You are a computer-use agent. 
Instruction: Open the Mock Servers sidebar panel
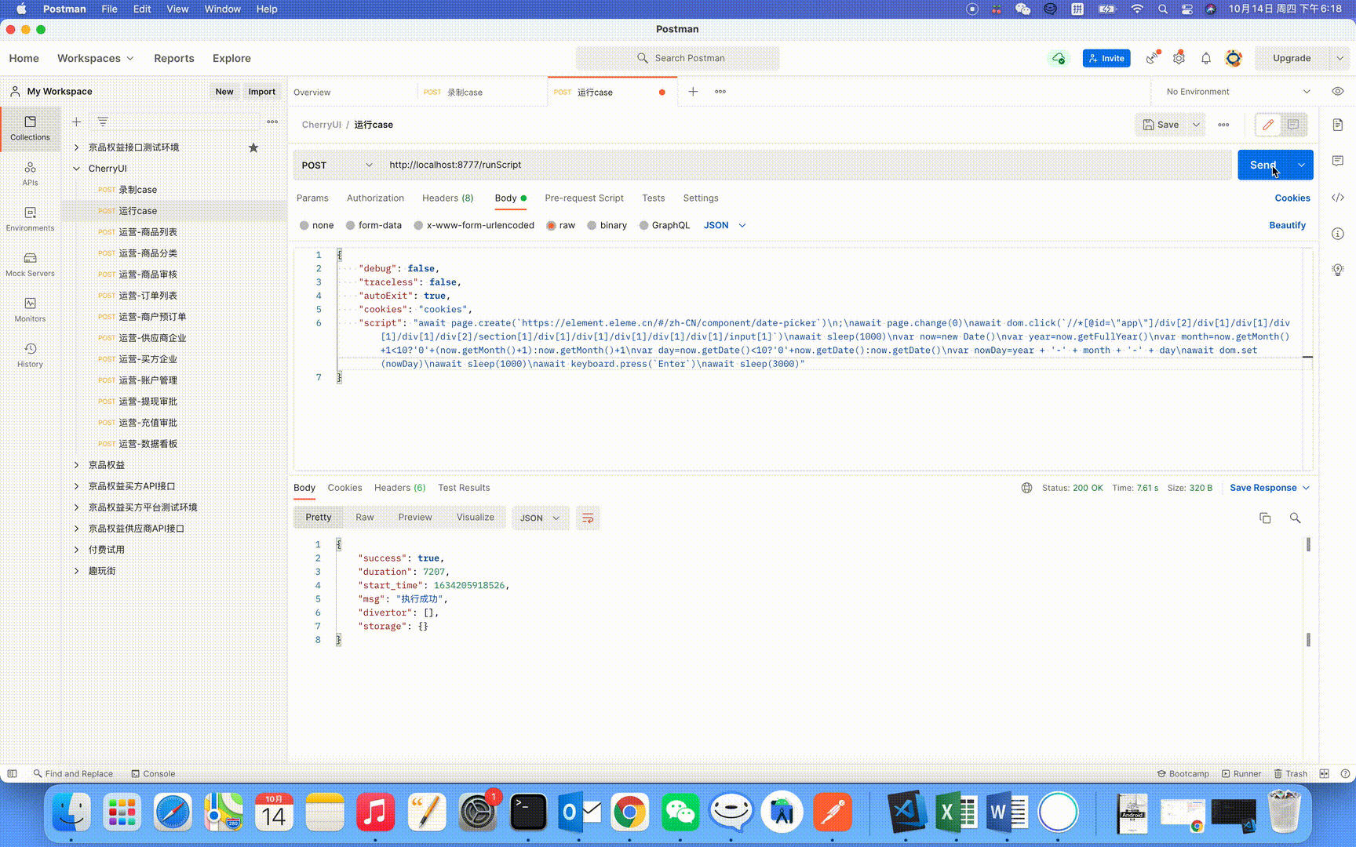[30, 264]
